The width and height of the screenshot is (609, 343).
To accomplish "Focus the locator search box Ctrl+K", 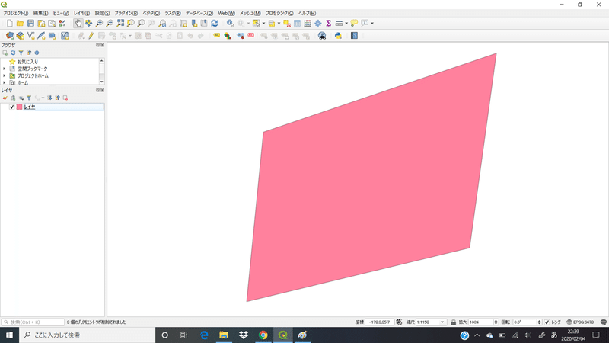I will (x=33, y=322).
